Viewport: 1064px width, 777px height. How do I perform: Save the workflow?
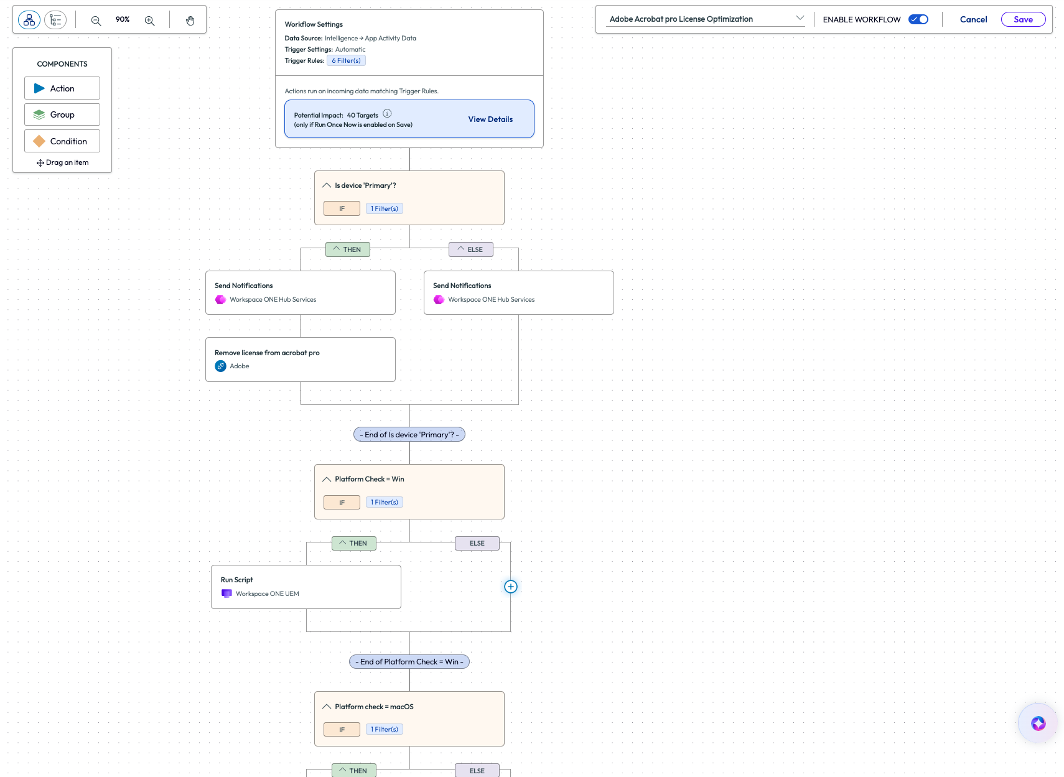[1024, 19]
